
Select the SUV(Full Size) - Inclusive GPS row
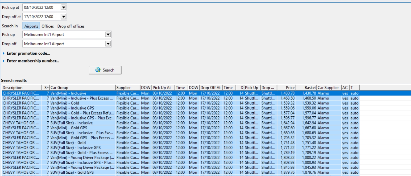point(206,148)
